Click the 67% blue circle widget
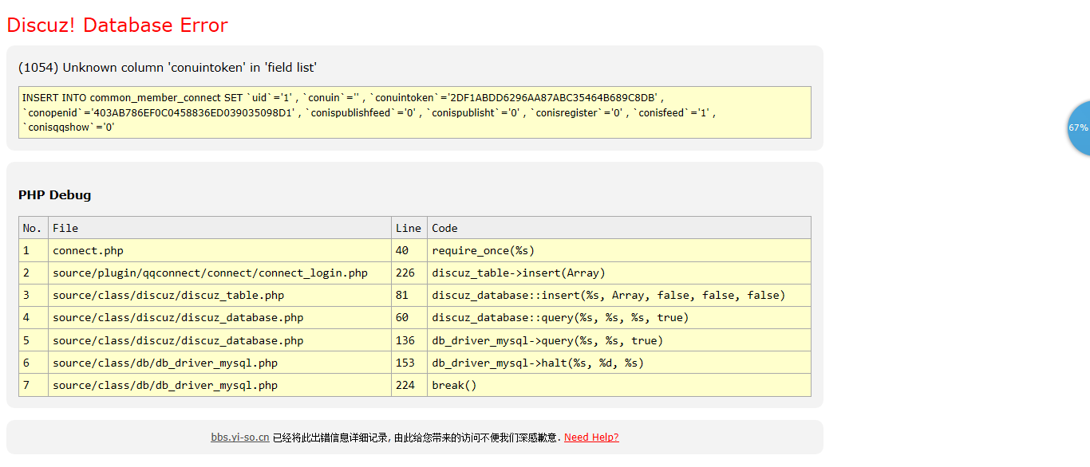Viewport: 1090px width, 467px height. [1080, 128]
